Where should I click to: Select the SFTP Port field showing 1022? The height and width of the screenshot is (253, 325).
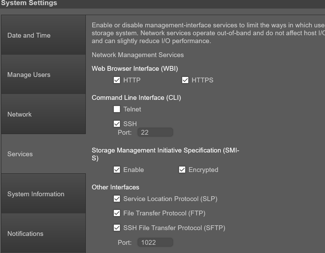point(155,242)
